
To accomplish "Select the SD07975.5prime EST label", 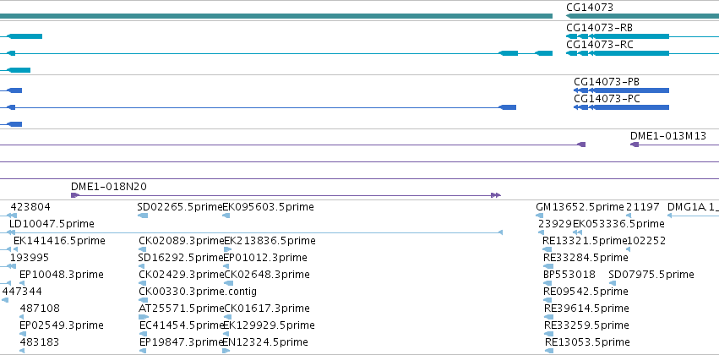I will click(x=651, y=275).
